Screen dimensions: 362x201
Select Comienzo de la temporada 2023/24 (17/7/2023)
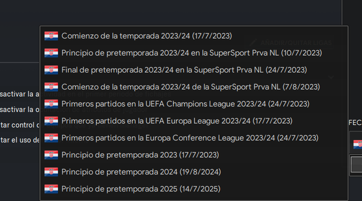pyautogui.click(x=194, y=36)
